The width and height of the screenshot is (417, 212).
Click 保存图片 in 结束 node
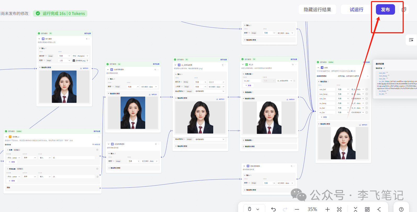(363, 125)
